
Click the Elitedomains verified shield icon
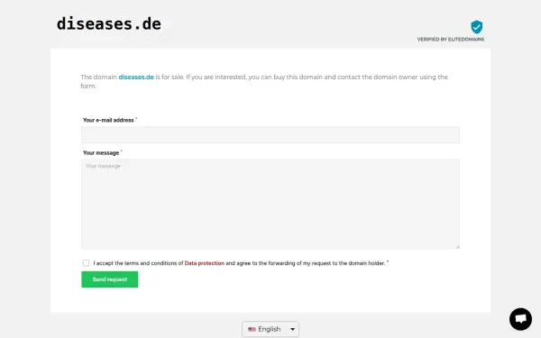476,26
